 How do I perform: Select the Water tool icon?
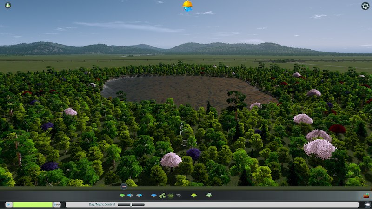click(x=154, y=196)
